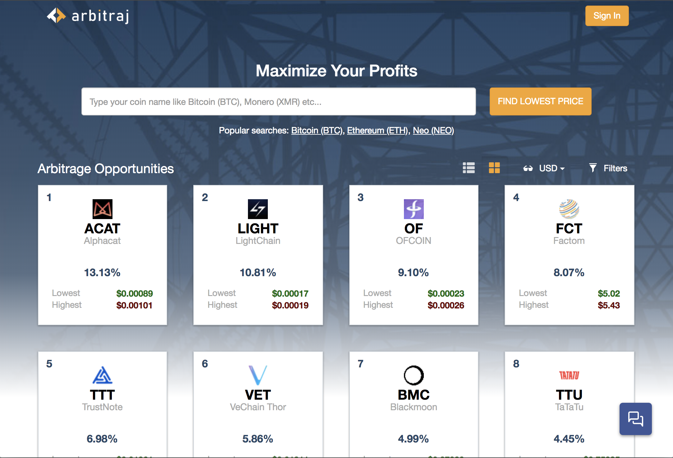Select the Factom coin logo
The width and height of the screenshot is (673, 458).
pyautogui.click(x=569, y=209)
